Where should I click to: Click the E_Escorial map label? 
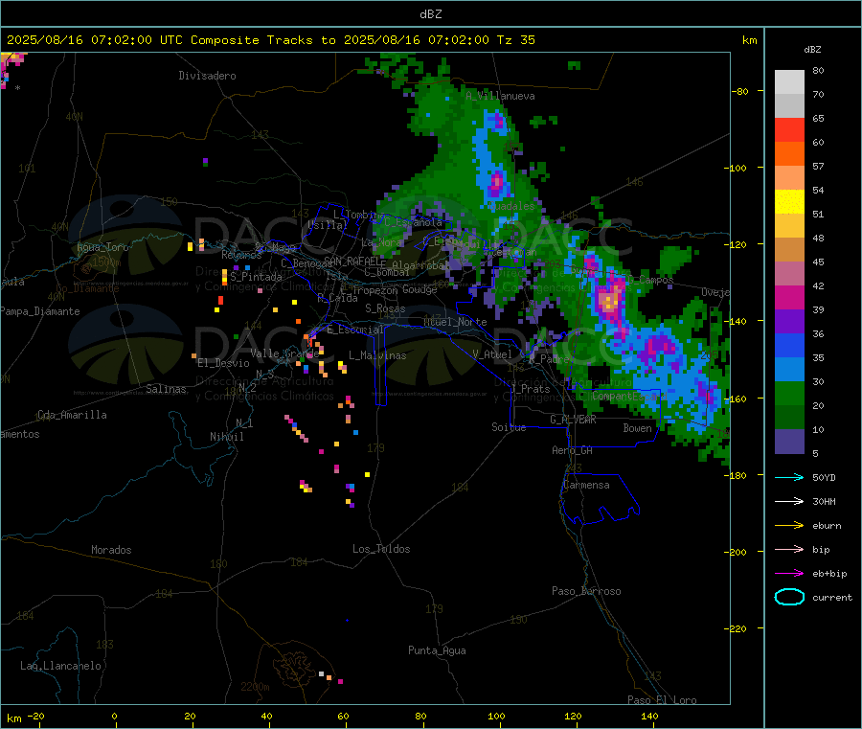point(355,330)
